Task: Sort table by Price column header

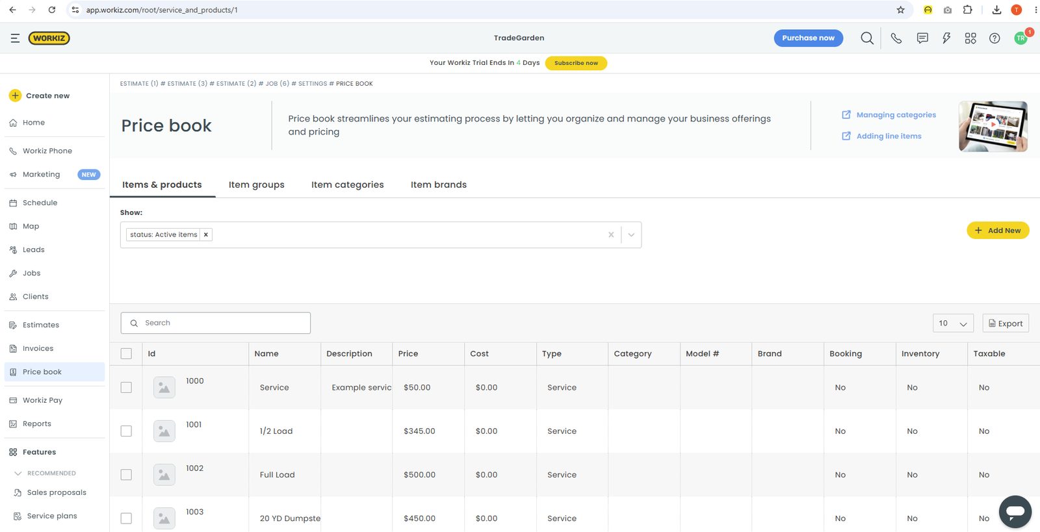Action: point(408,354)
